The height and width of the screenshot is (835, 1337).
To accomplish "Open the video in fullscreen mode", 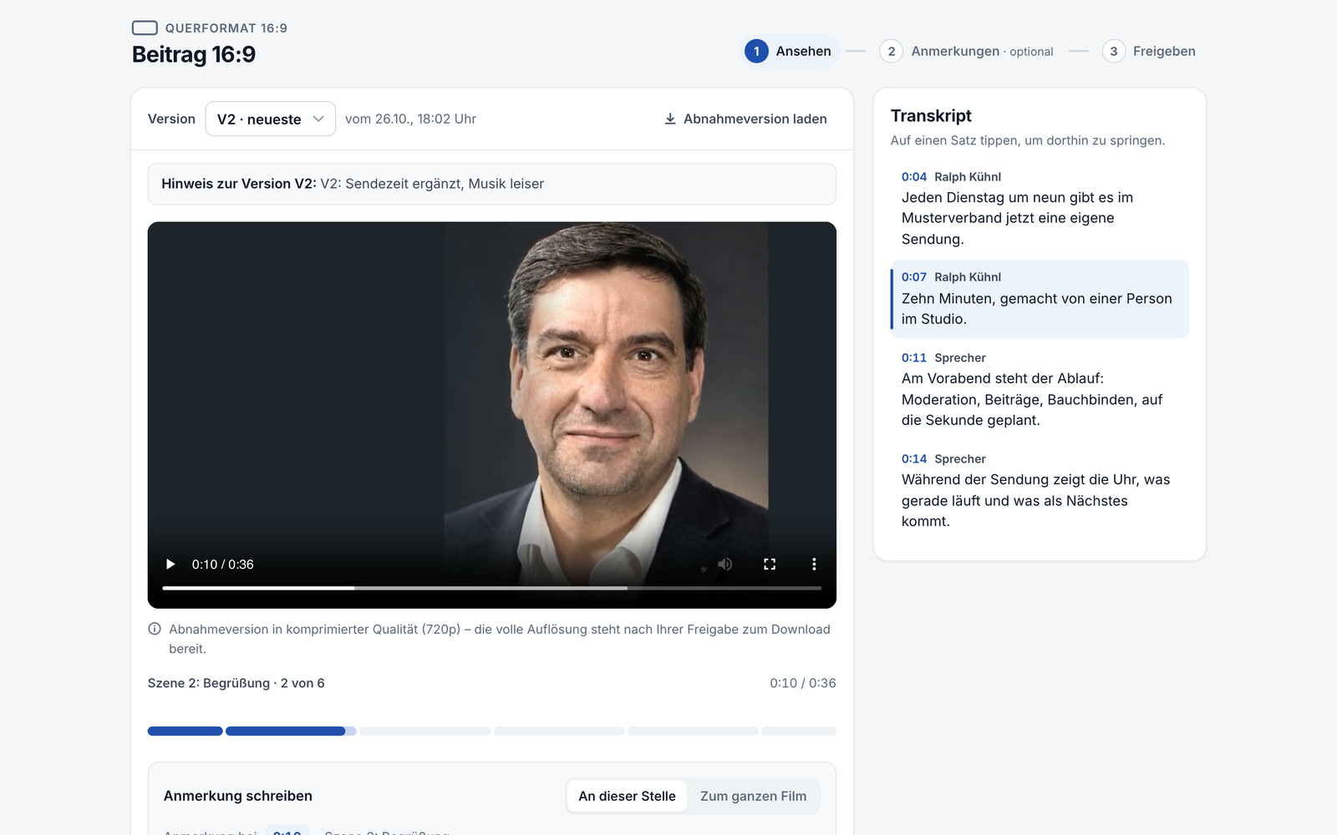I will point(770,564).
